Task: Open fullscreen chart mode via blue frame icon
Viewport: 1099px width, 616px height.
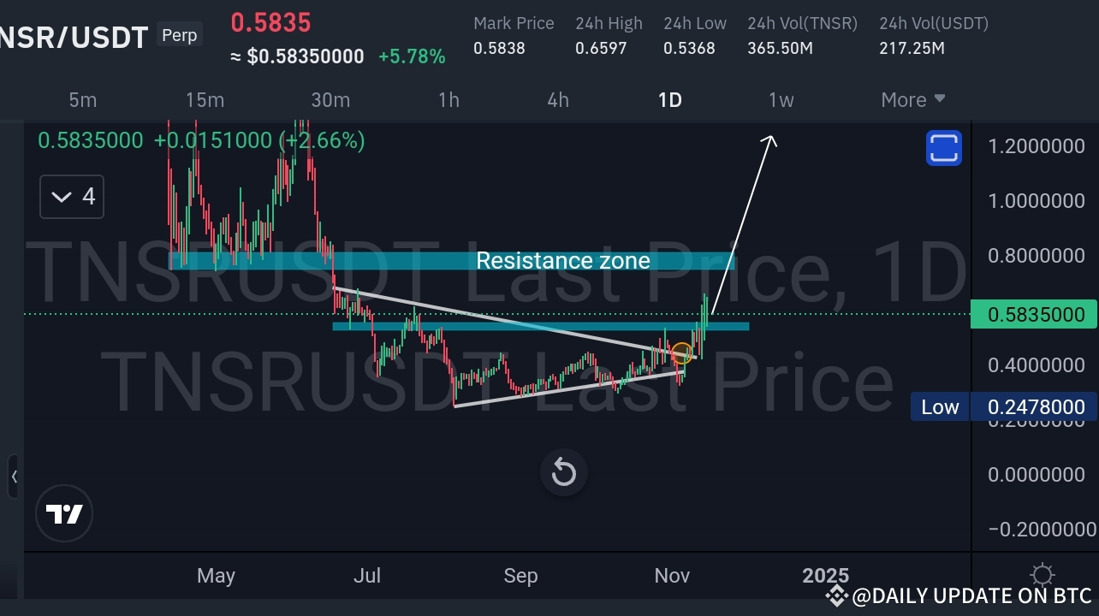Action: point(943,147)
